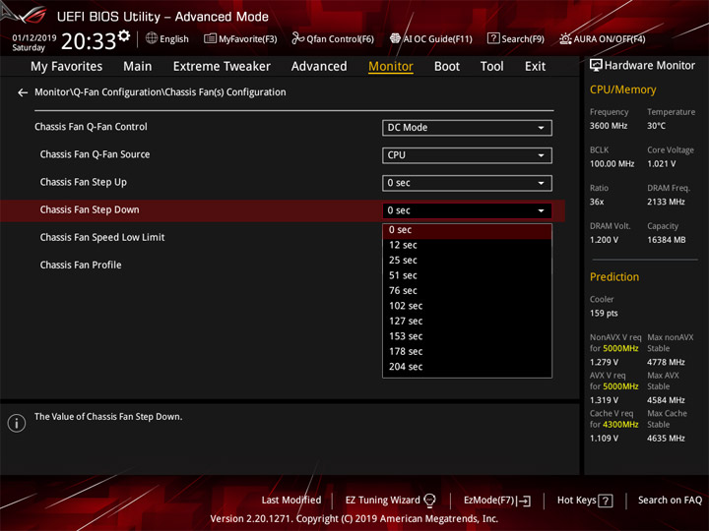The image size is (709, 531).
Task: Click the Hot Keys question mark icon
Action: [x=605, y=501]
